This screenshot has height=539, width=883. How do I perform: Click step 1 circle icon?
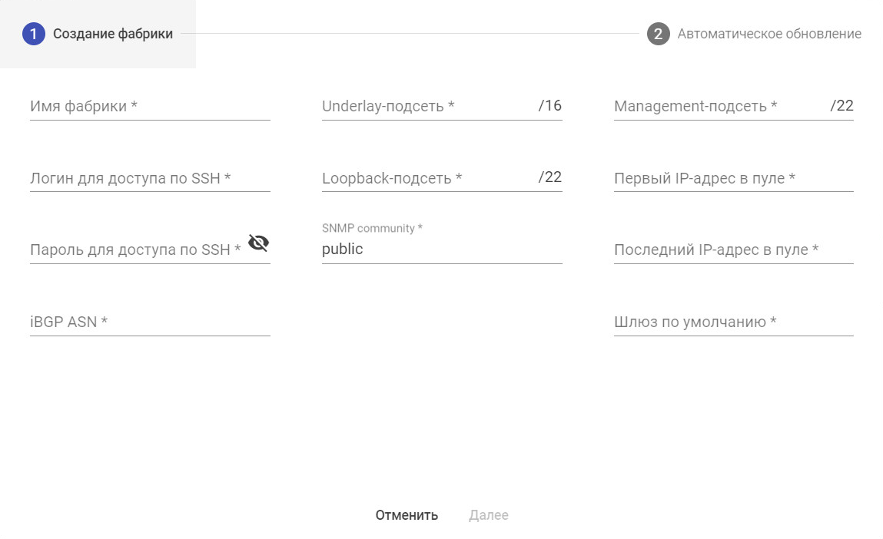tap(34, 34)
